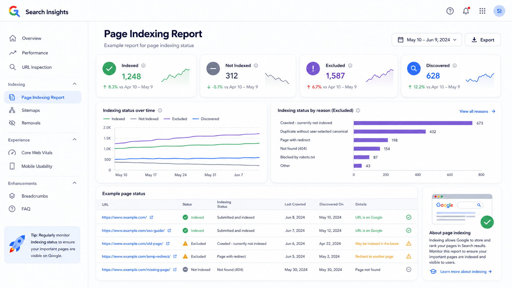Toggle Discovered series in chart legend
This screenshot has width=512, height=288.
(205, 119)
